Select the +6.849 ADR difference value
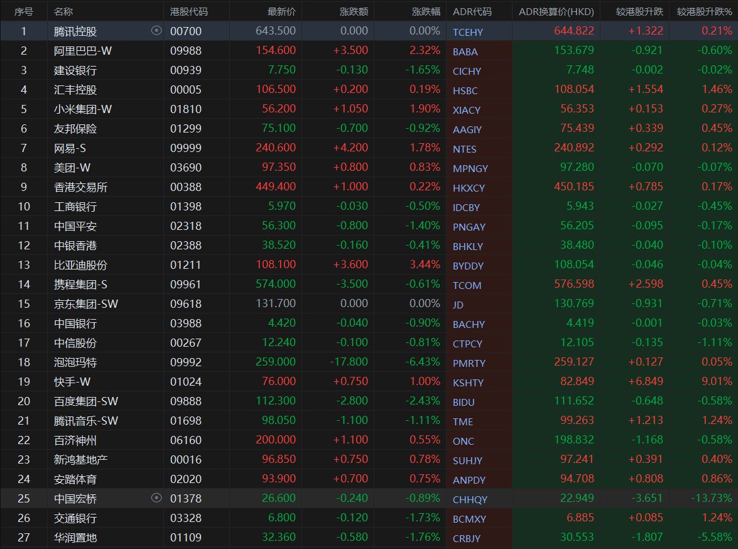 pos(646,381)
